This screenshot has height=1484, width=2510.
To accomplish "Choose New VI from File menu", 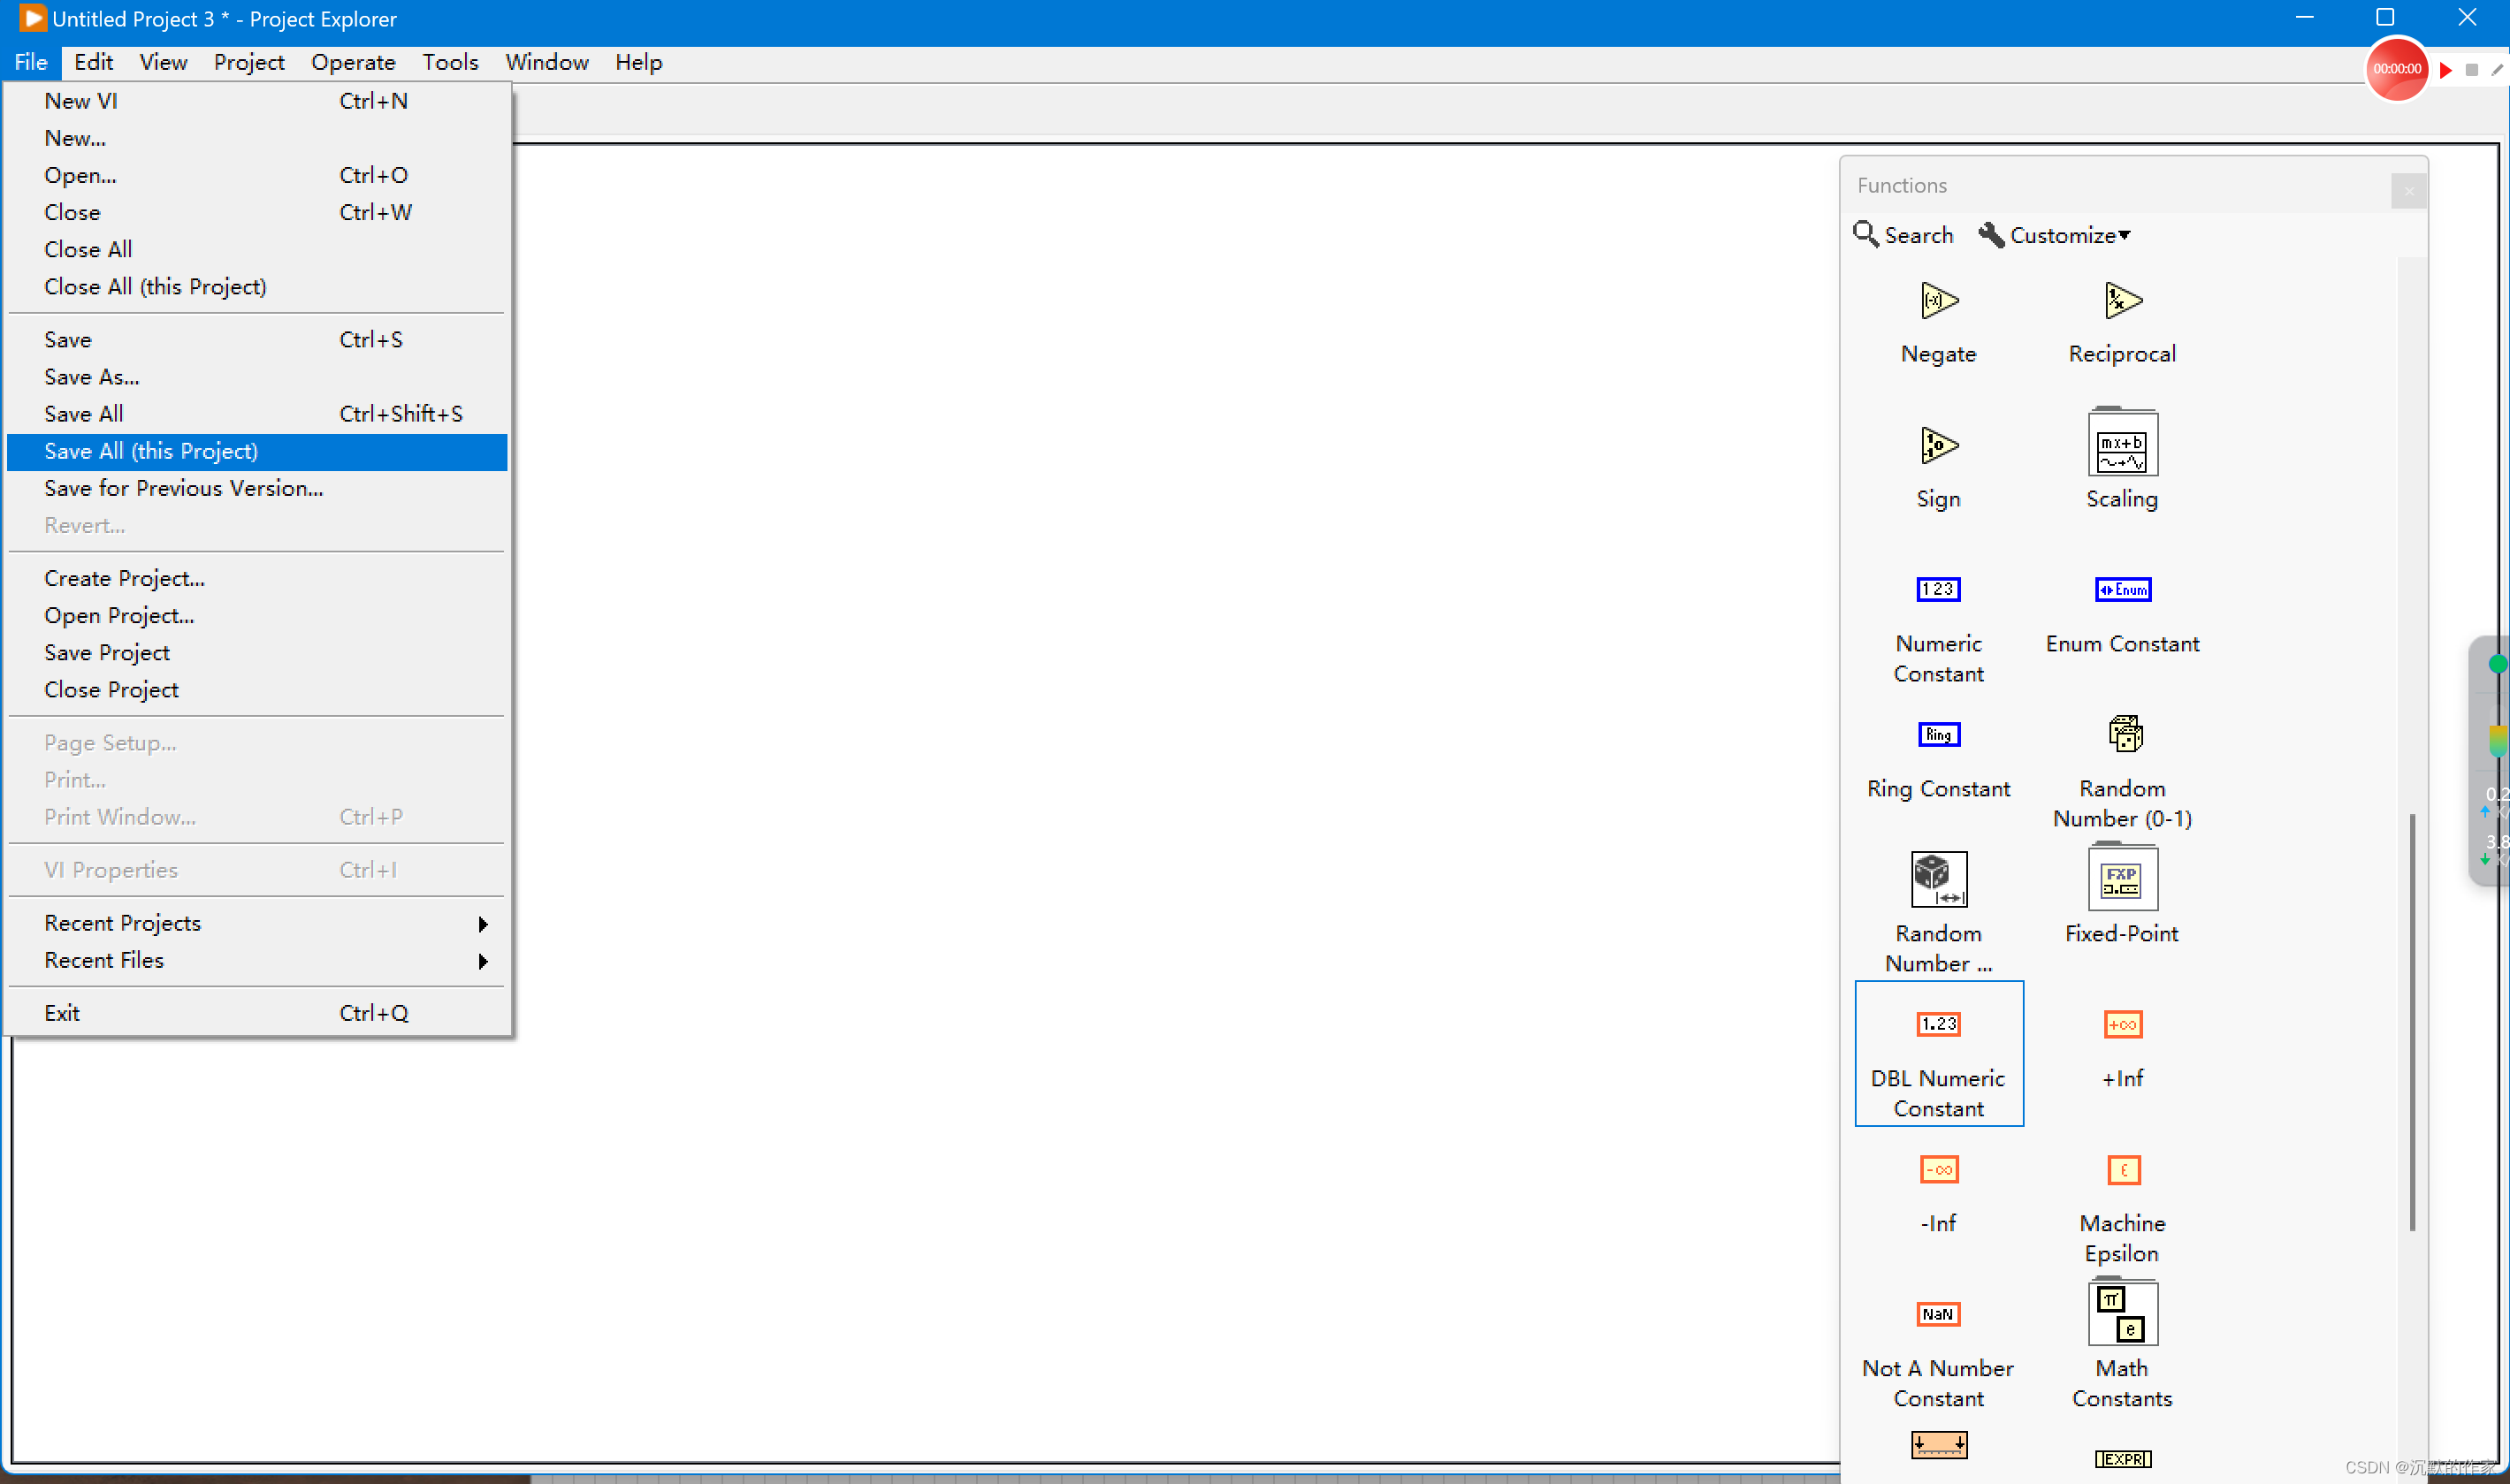I will (x=256, y=101).
